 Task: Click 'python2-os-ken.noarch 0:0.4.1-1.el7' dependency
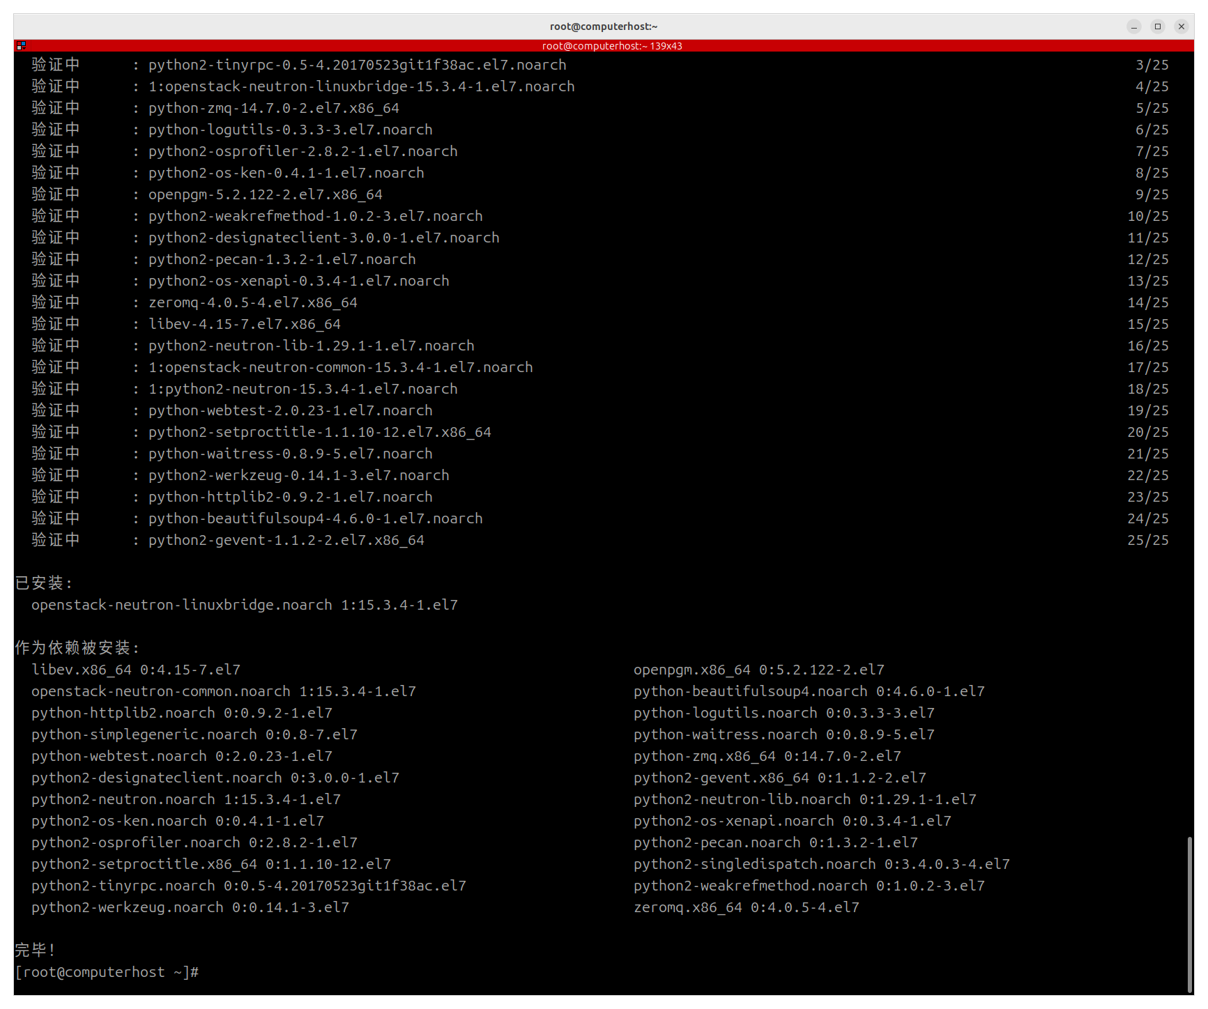click(x=178, y=821)
